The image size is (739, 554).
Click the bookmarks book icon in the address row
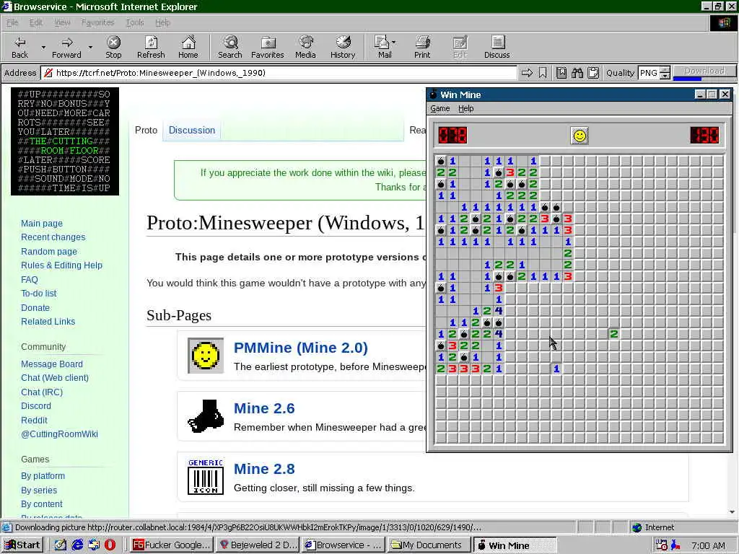pos(561,73)
